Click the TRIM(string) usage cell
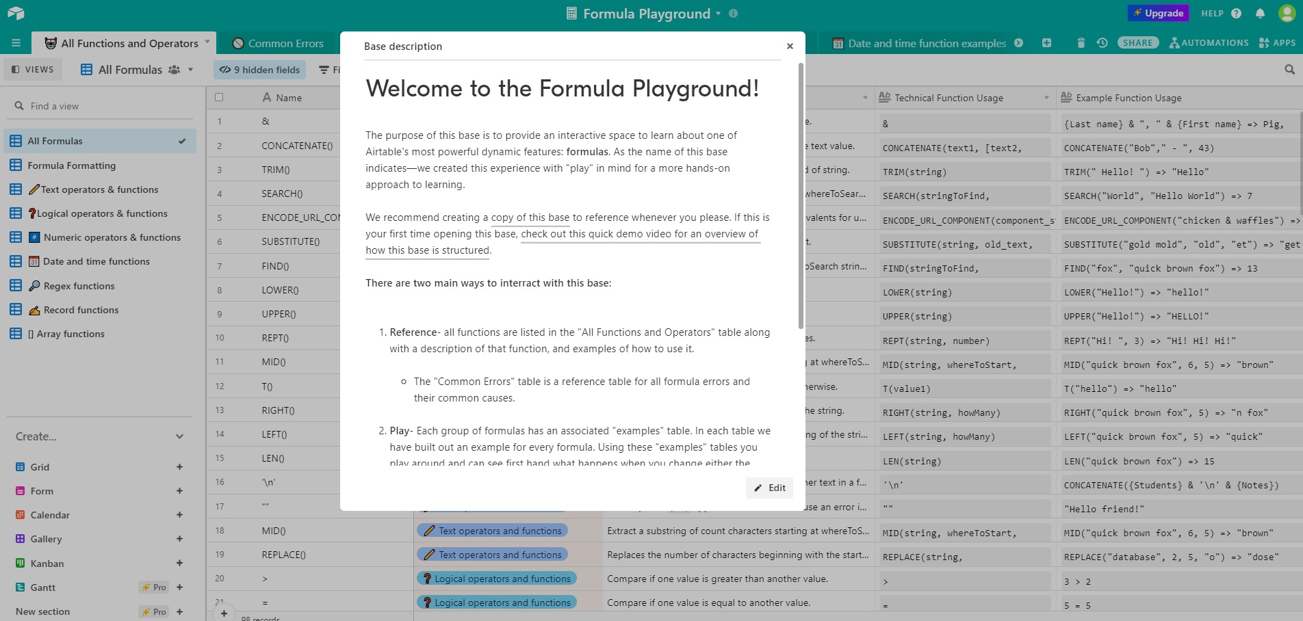1303x621 pixels. coord(965,172)
